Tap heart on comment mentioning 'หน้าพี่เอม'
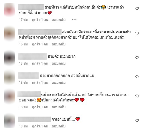This screenshot has width=142, height=132. pos(137,33)
